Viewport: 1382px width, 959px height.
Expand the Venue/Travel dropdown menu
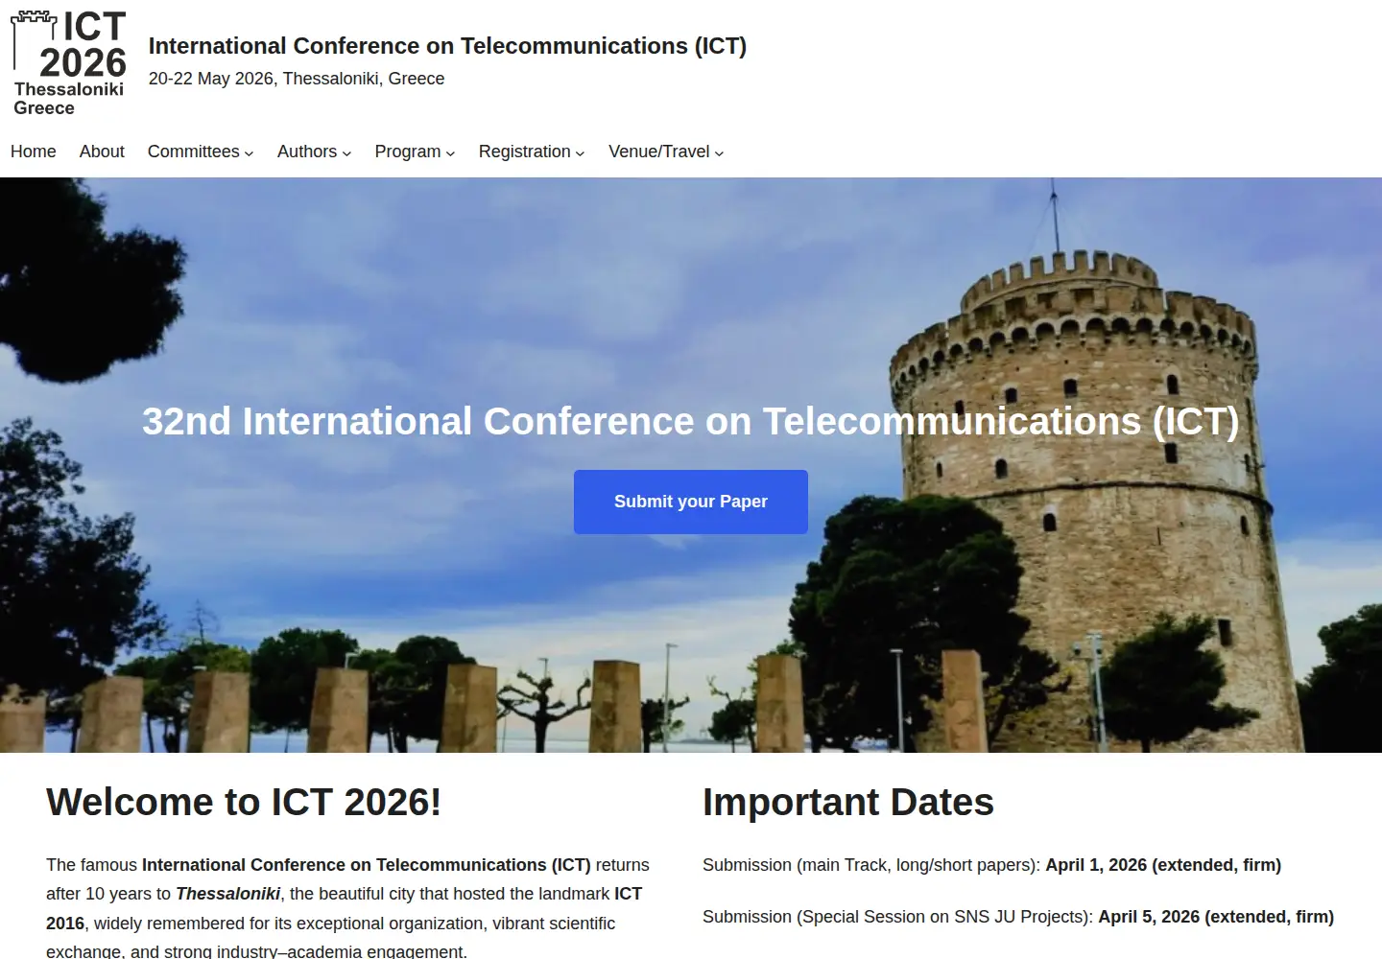pos(666,152)
